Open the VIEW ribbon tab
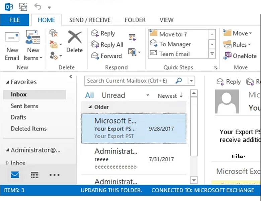The width and height of the screenshot is (261, 201). [x=167, y=20]
